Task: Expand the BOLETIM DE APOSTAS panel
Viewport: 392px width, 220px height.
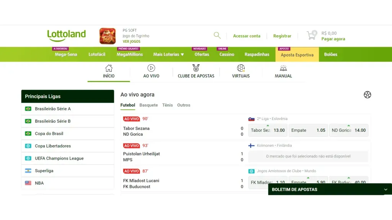Action: pyautogui.click(x=385, y=189)
